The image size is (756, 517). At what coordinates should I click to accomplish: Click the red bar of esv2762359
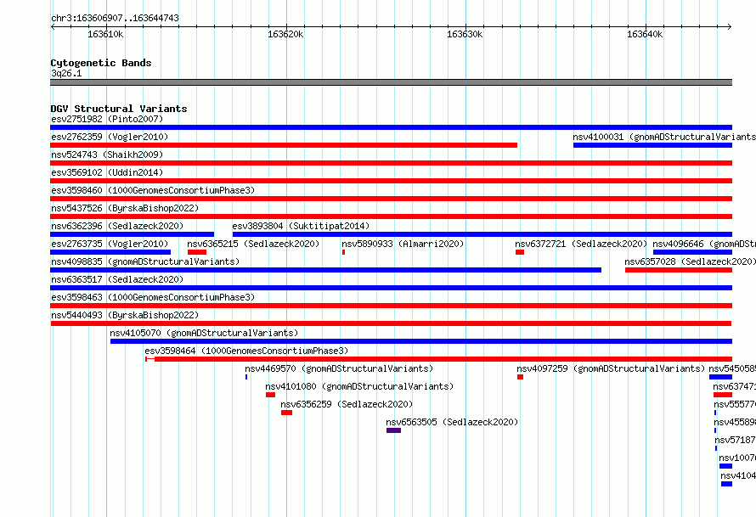click(x=284, y=145)
